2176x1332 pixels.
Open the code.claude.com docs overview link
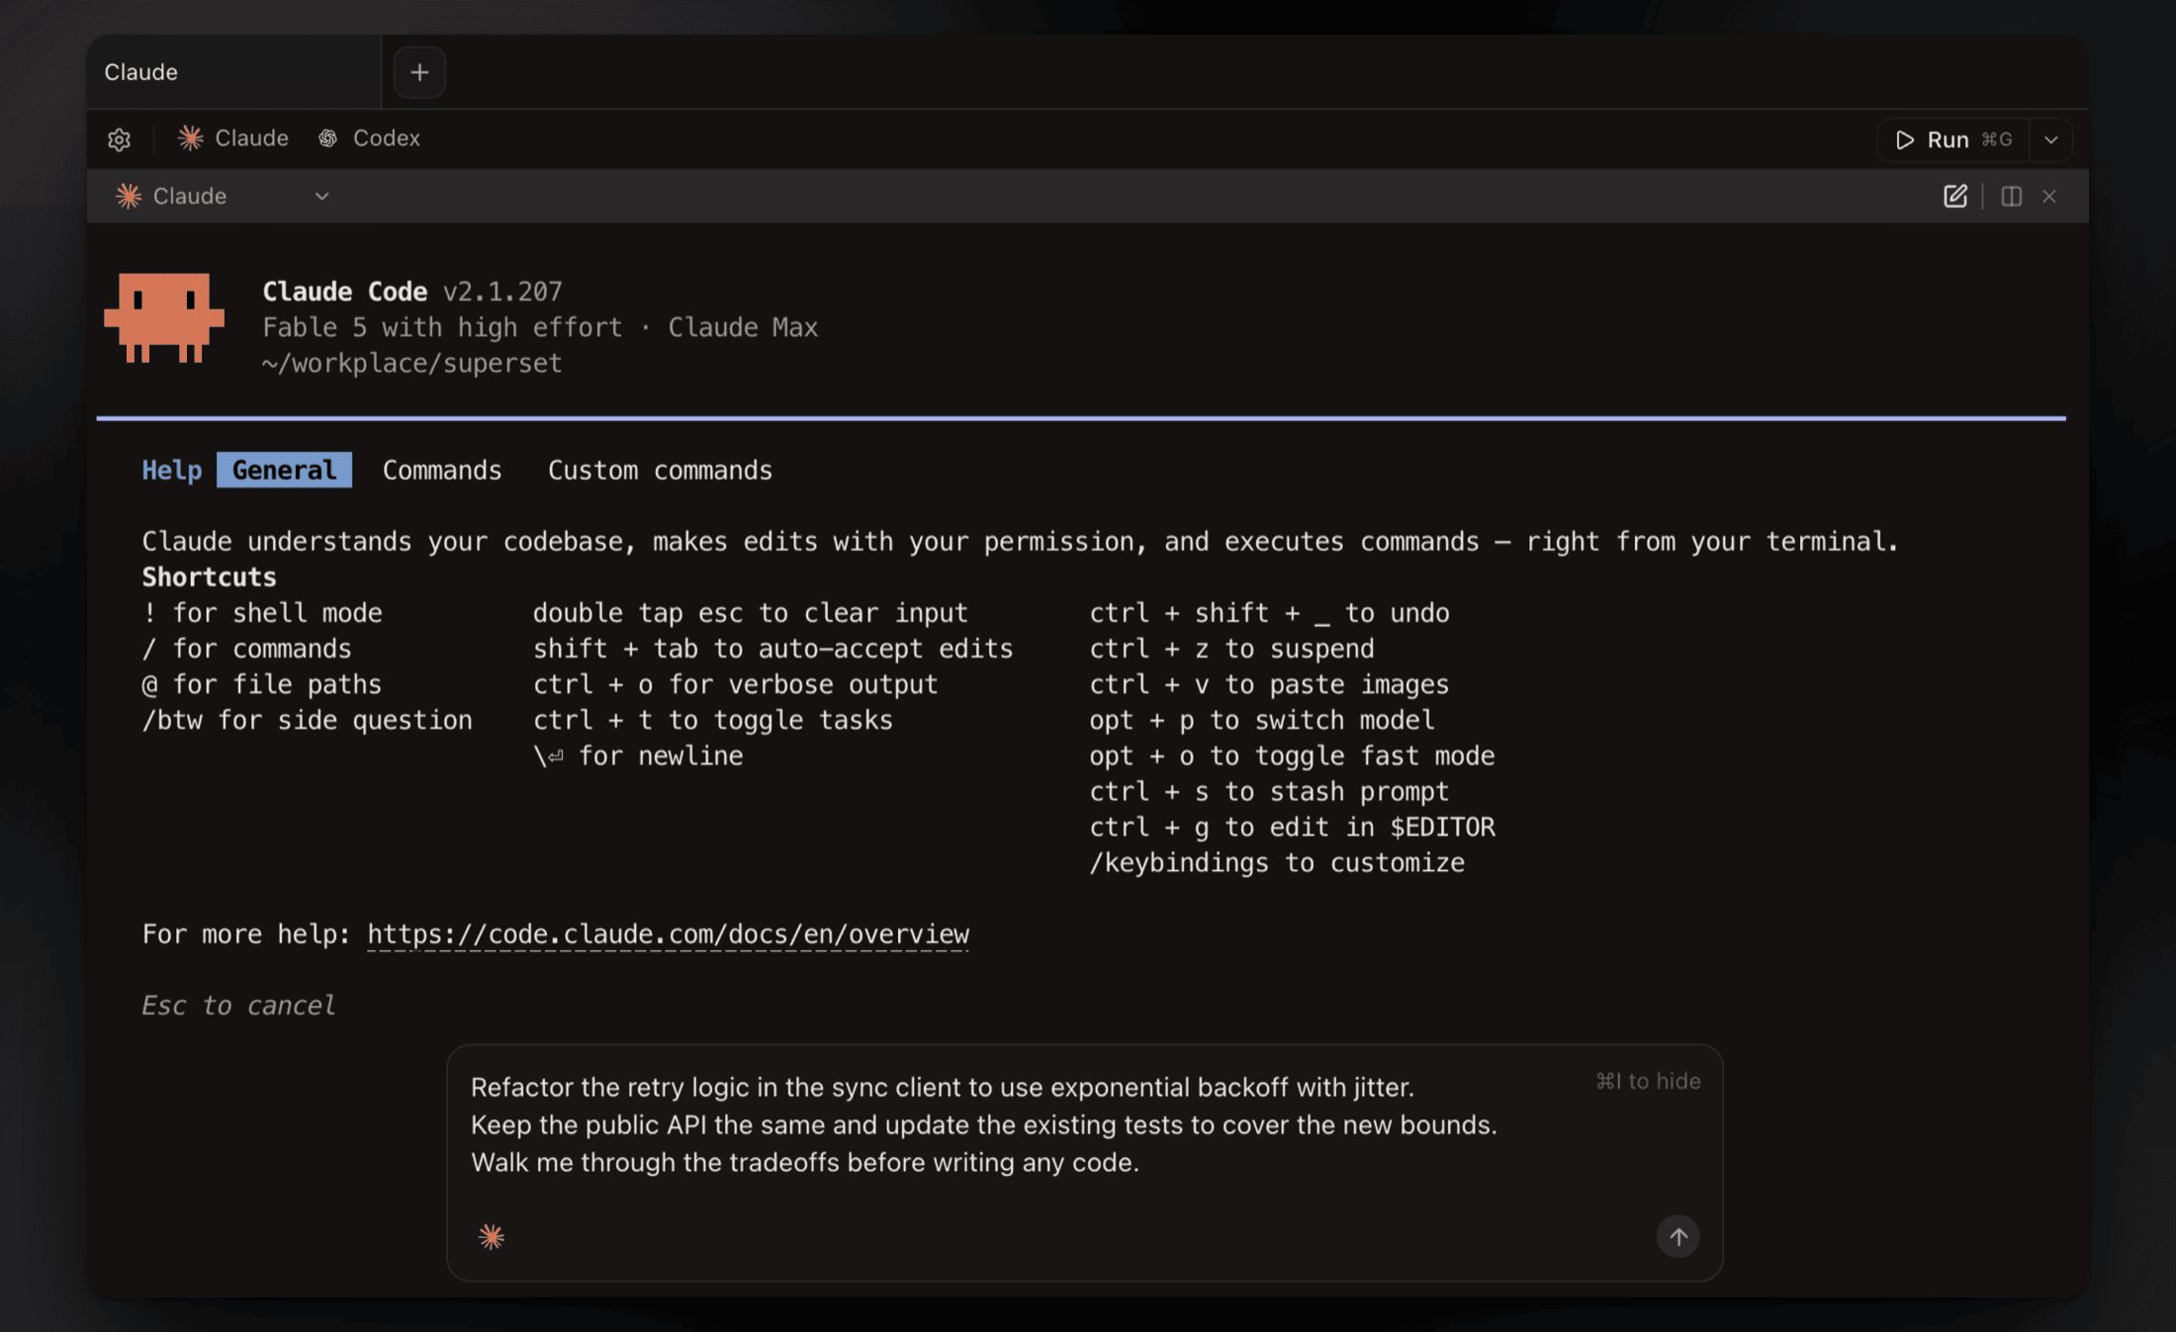[x=668, y=933]
